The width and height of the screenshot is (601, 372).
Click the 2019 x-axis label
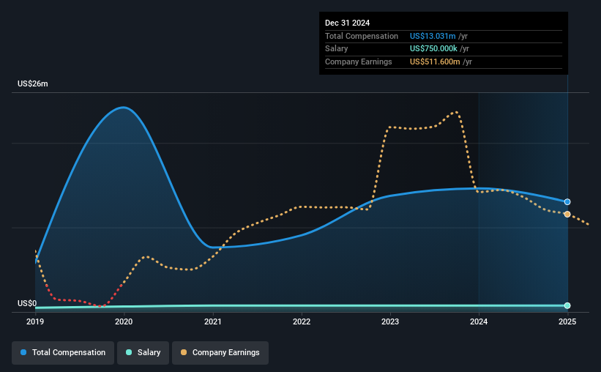(35, 321)
